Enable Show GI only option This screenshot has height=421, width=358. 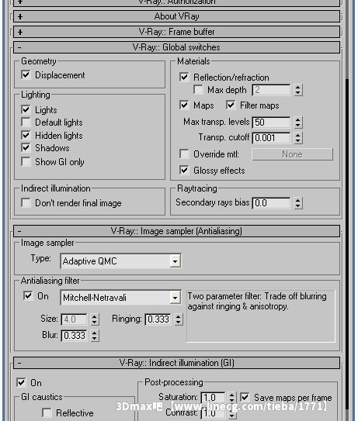point(26,162)
